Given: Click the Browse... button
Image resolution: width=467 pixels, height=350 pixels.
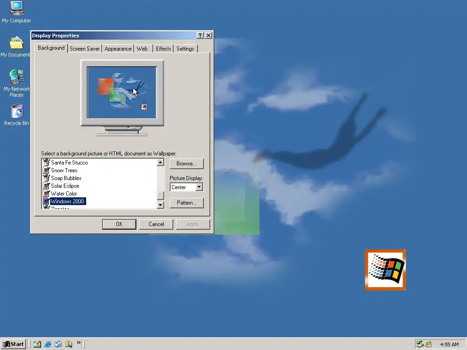Looking at the screenshot, I should click(187, 164).
